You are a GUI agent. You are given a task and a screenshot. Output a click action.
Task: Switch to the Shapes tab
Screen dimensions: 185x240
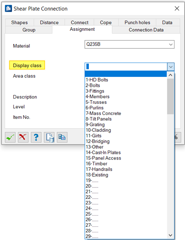click(x=20, y=22)
